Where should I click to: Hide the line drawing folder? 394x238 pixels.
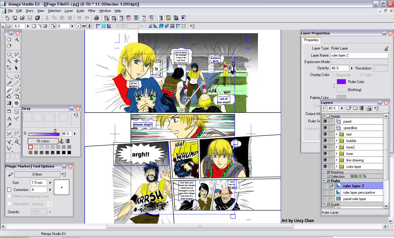tap(325, 160)
